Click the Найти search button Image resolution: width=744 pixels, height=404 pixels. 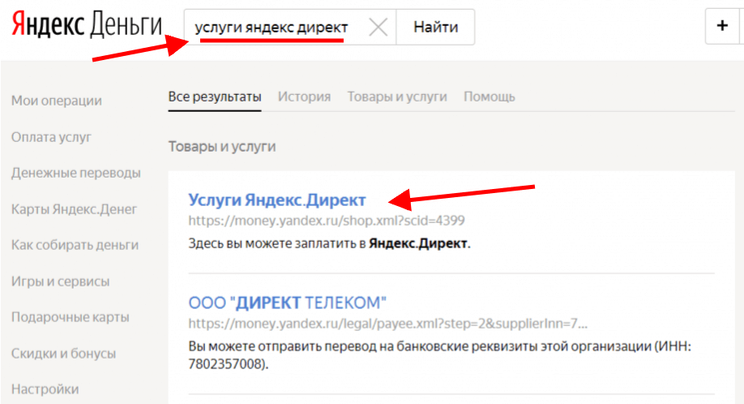pyautogui.click(x=435, y=27)
